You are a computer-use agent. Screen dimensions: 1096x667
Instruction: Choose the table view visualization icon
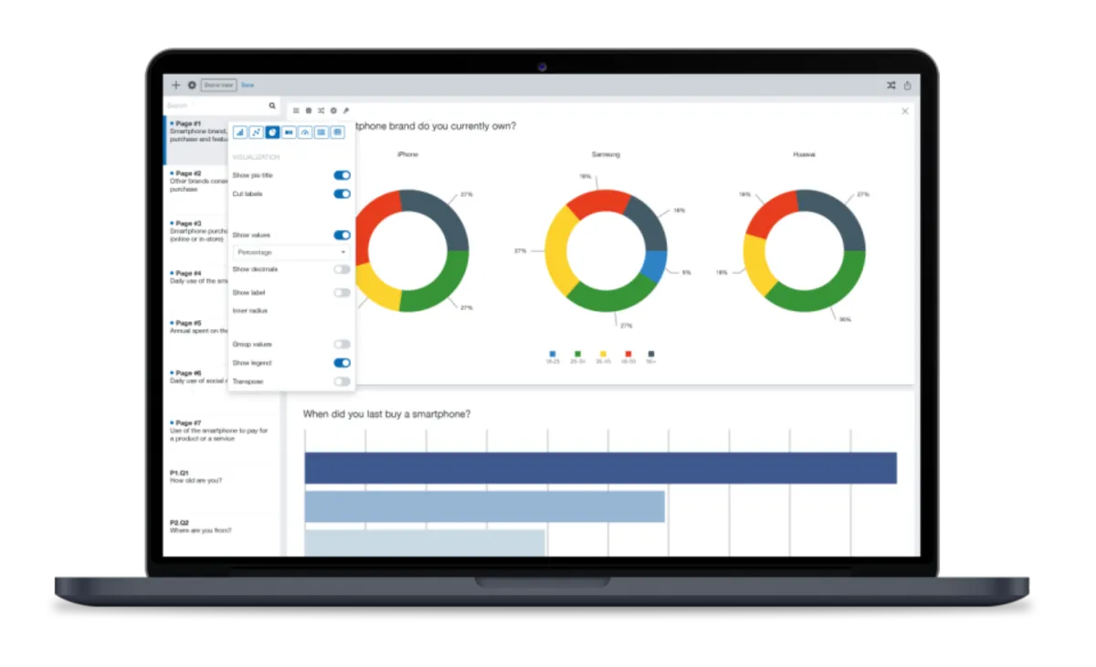tap(338, 132)
